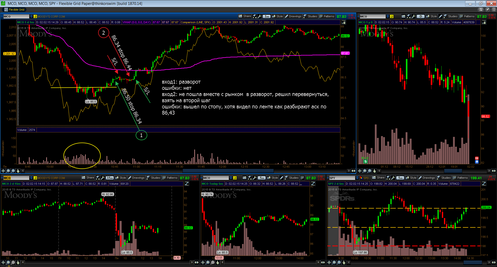
Task: Click grid layout icon in top-right header
Action: pyautogui.click(x=481, y=10)
